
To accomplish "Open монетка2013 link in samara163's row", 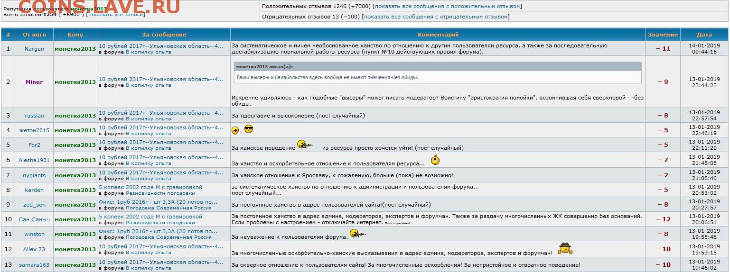I will [x=75, y=265].
